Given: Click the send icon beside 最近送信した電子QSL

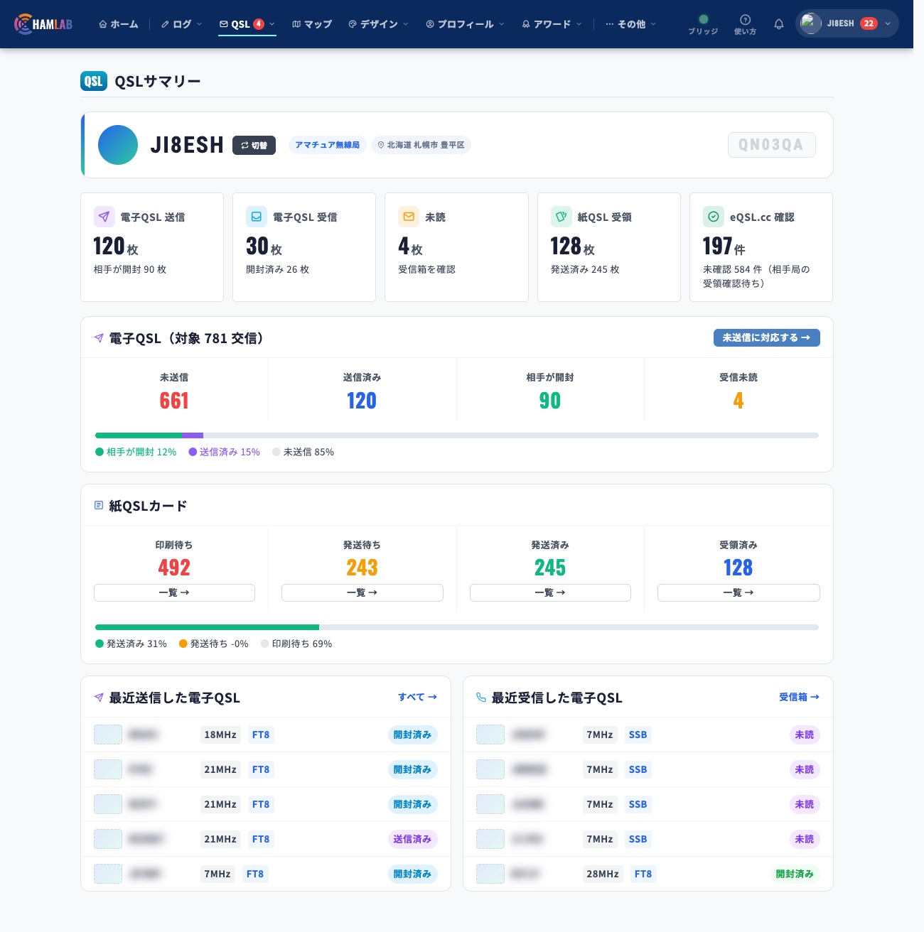Looking at the screenshot, I should pos(99,698).
